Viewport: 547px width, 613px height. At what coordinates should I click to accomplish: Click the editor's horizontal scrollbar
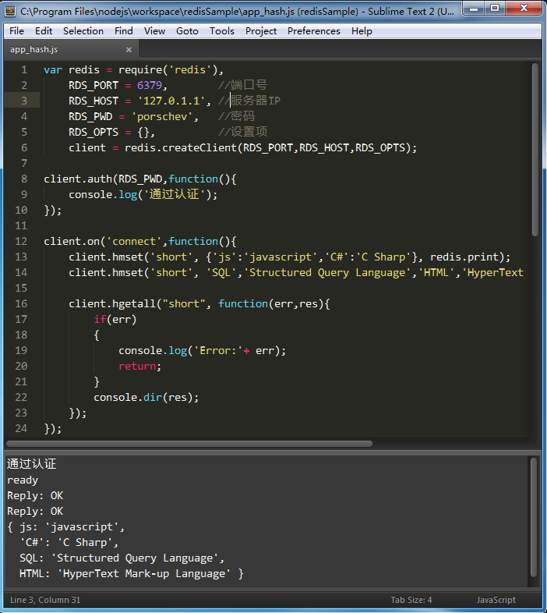187,444
